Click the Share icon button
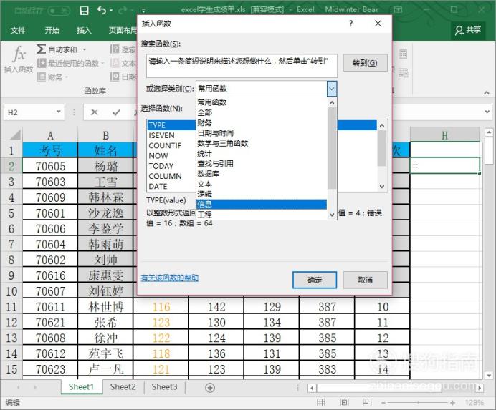The height and width of the screenshot is (410, 496). pyautogui.click(x=468, y=30)
